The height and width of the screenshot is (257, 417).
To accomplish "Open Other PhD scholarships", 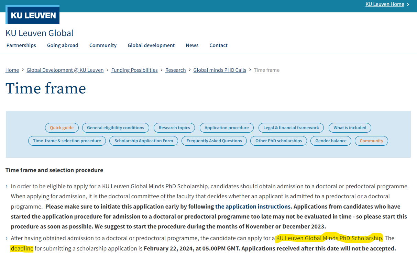I will [x=279, y=141].
